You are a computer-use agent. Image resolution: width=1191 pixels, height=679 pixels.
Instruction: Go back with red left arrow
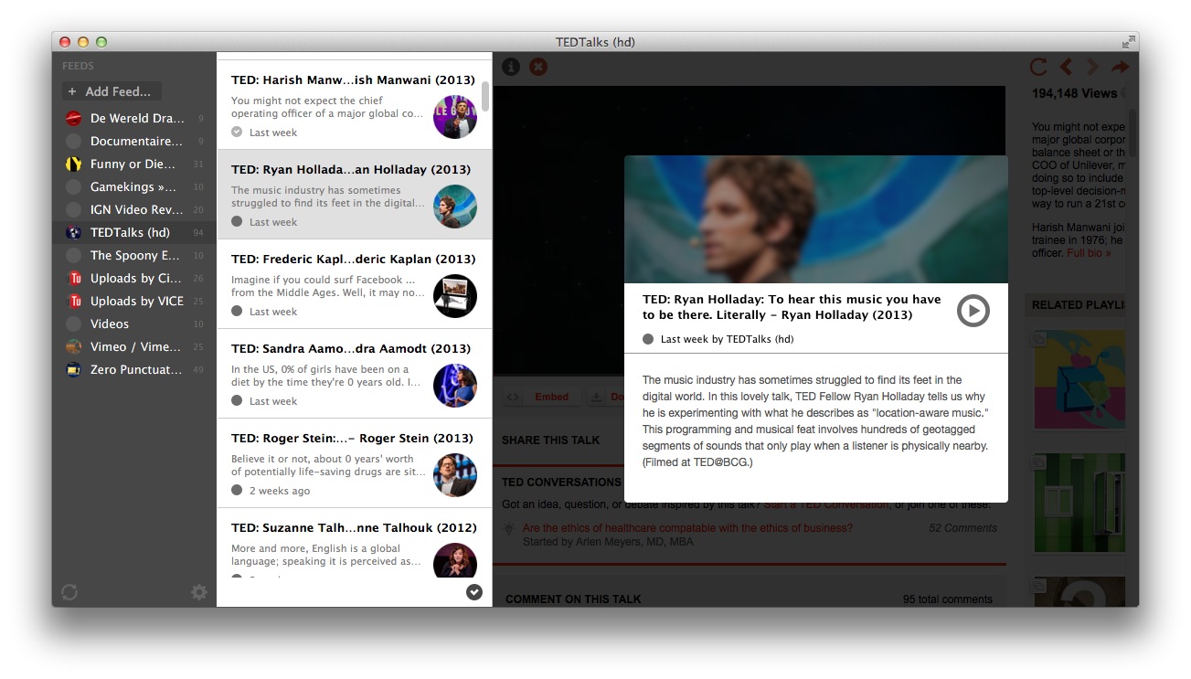(1066, 67)
